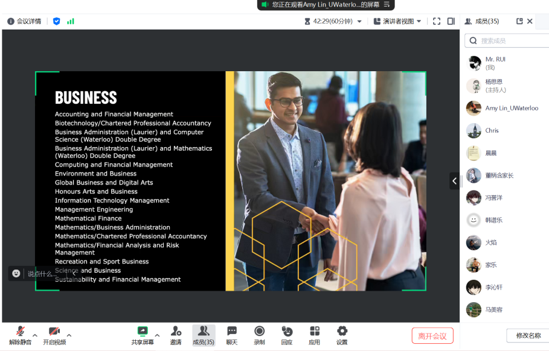This screenshot has width=549, height=351.
Task: Enter fullscreen mode icon
Action: coord(437,21)
